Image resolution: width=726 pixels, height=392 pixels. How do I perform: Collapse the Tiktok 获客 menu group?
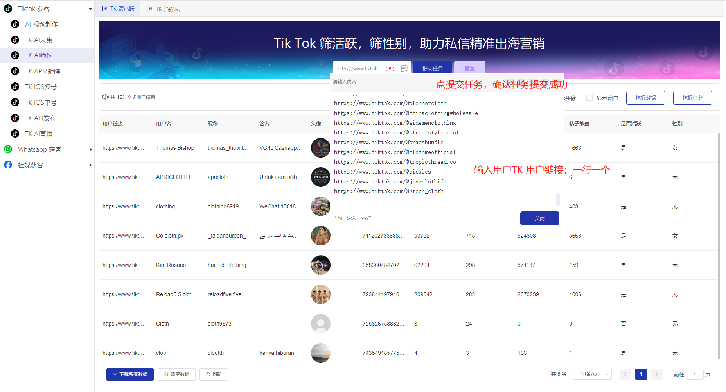pos(90,8)
